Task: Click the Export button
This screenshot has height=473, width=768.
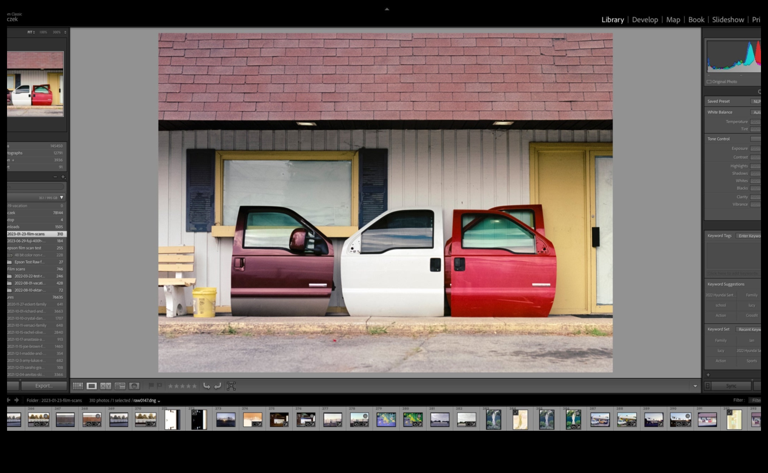Action: pos(44,385)
